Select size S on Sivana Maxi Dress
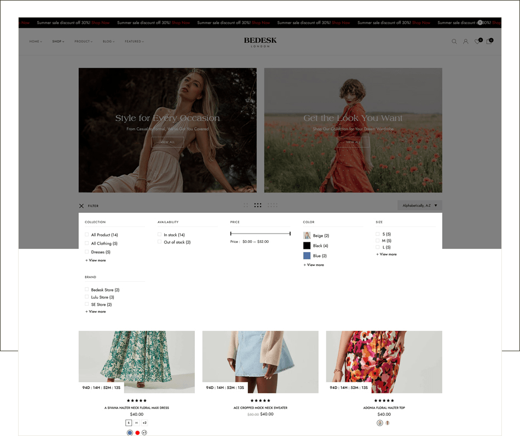The width and height of the screenshot is (520, 436). 129,423
